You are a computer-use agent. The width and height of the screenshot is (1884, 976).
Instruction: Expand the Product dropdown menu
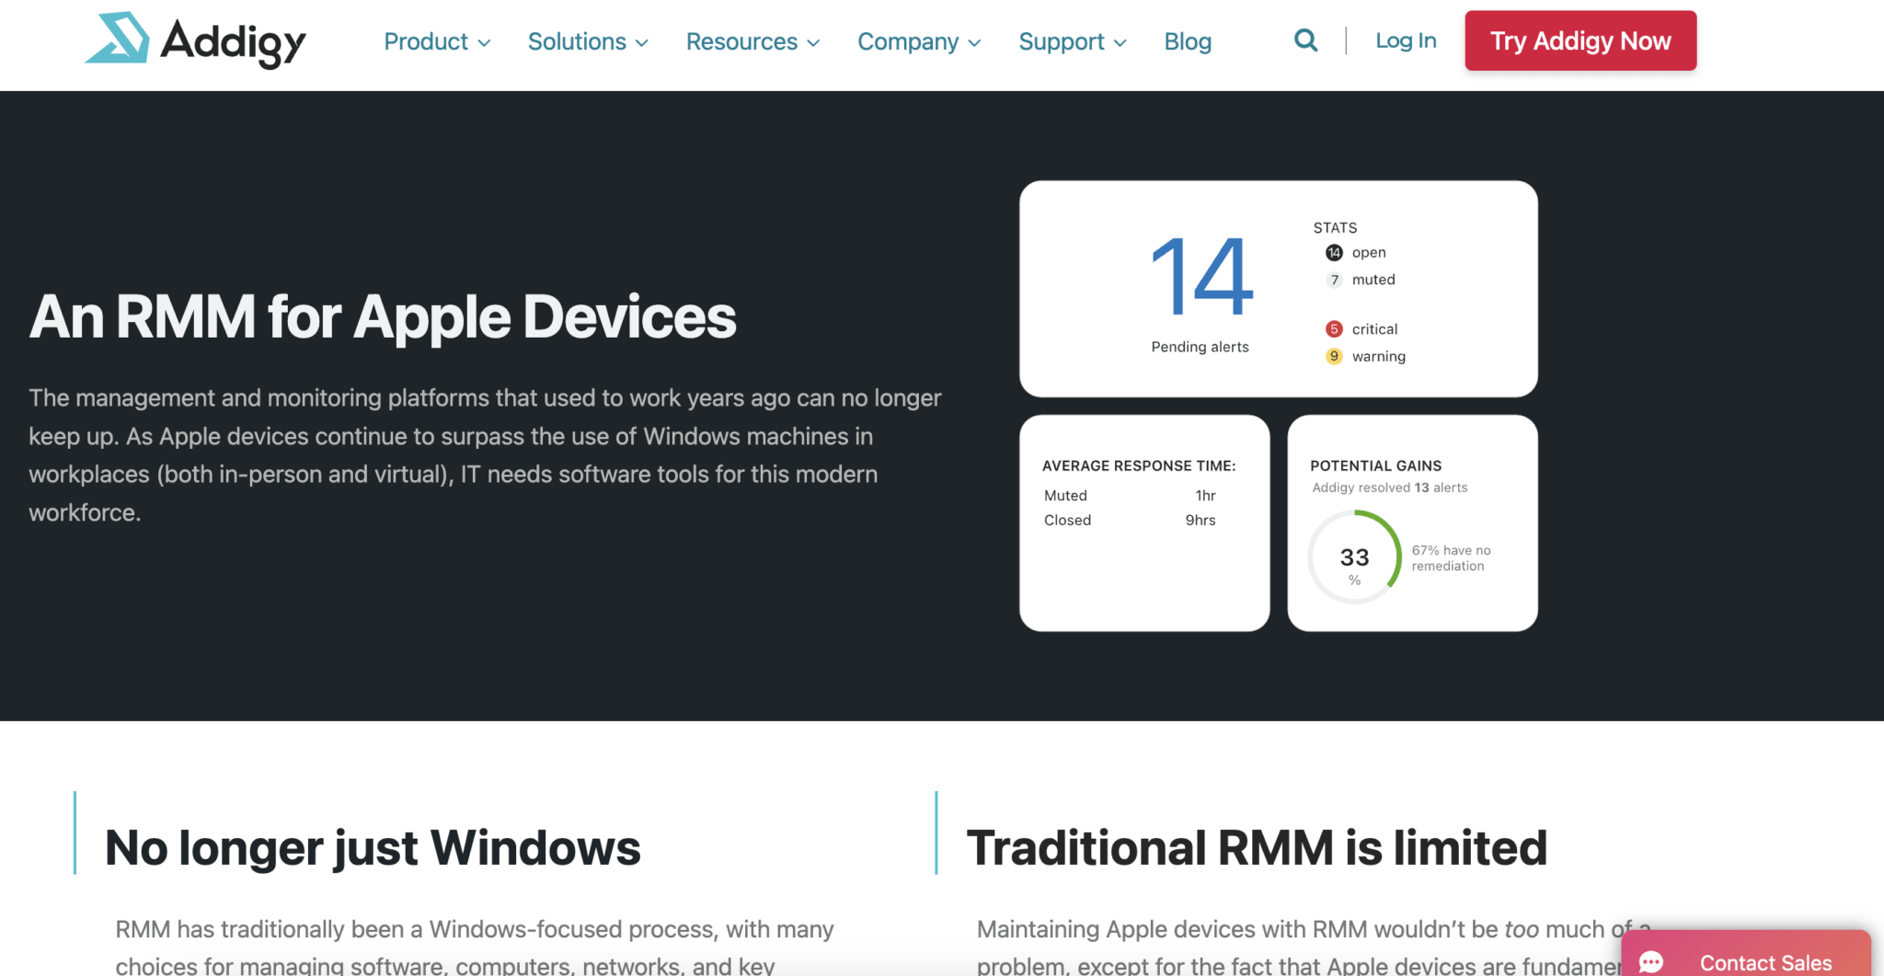(437, 41)
